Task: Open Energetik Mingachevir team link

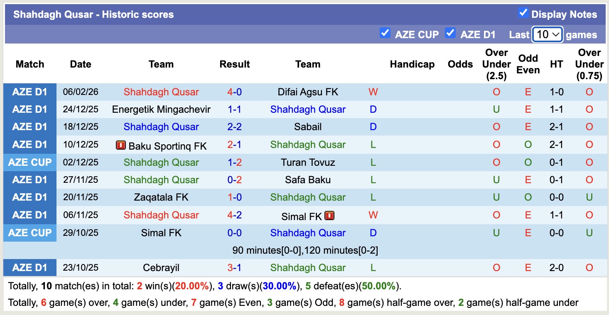Action: 161,109
